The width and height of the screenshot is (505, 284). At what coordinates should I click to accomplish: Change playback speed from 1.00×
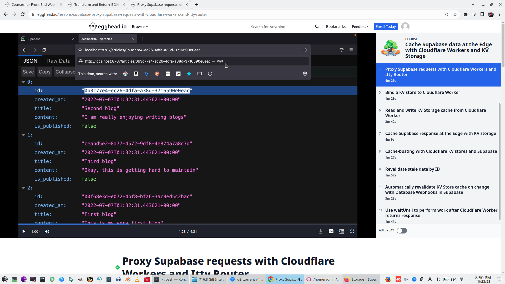[36, 231]
